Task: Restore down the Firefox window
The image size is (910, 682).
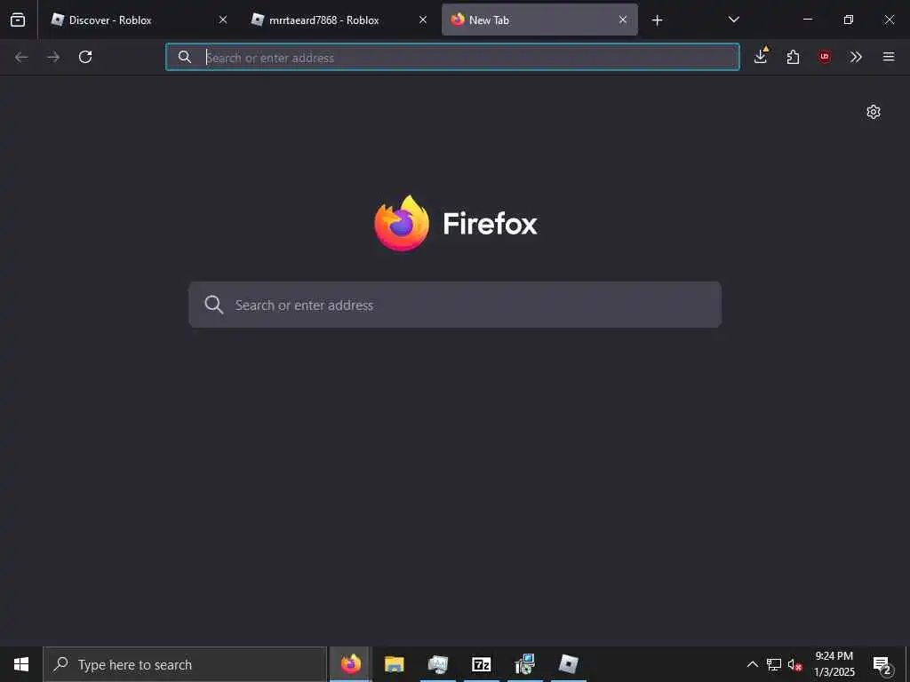Action: (848, 20)
